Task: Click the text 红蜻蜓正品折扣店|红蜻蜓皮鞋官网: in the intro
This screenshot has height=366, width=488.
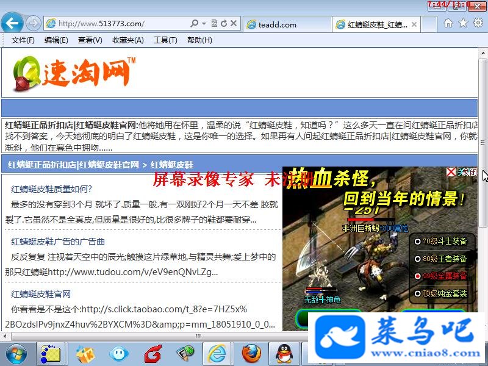Action: pos(71,126)
